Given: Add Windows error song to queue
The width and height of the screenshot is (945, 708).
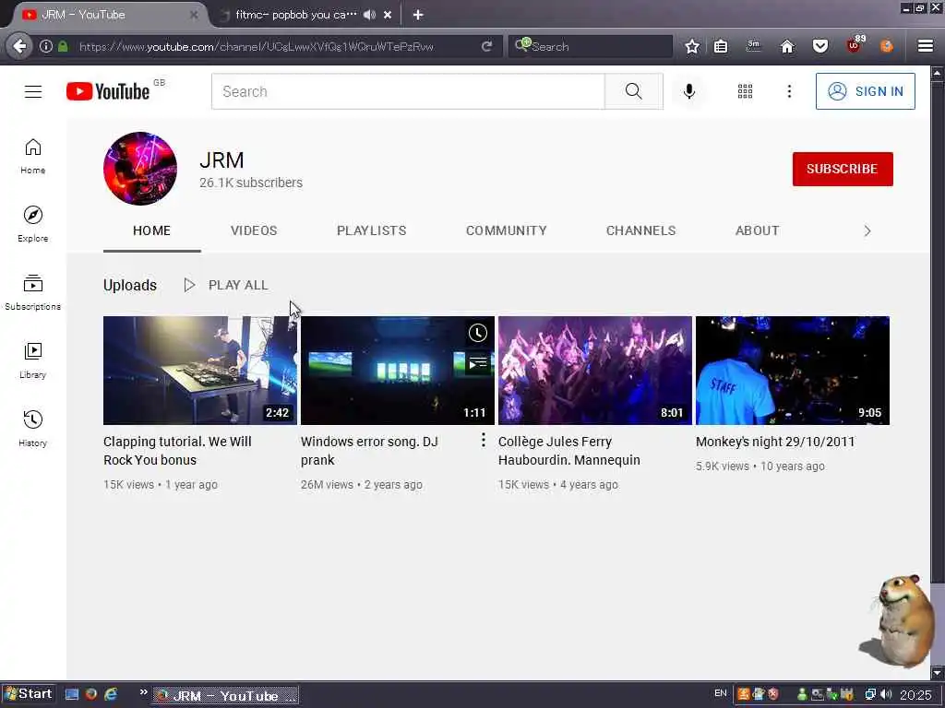Looking at the screenshot, I should coord(477,363).
